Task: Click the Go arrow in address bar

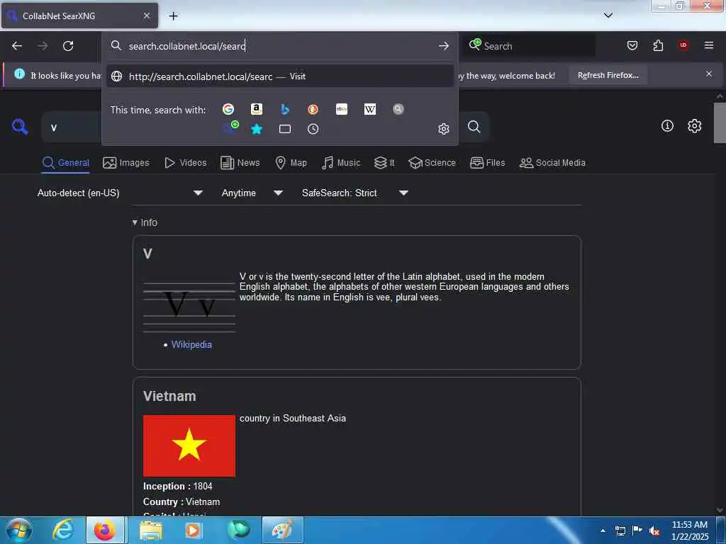Action: (x=444, y=46)
